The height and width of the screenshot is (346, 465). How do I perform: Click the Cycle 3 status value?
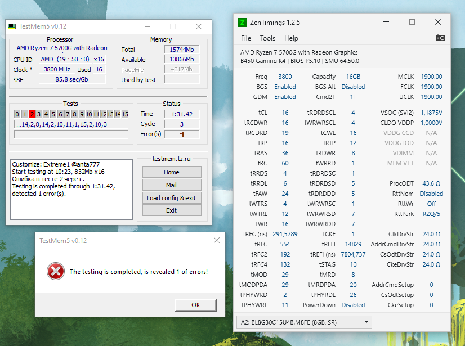coord(182,124)
